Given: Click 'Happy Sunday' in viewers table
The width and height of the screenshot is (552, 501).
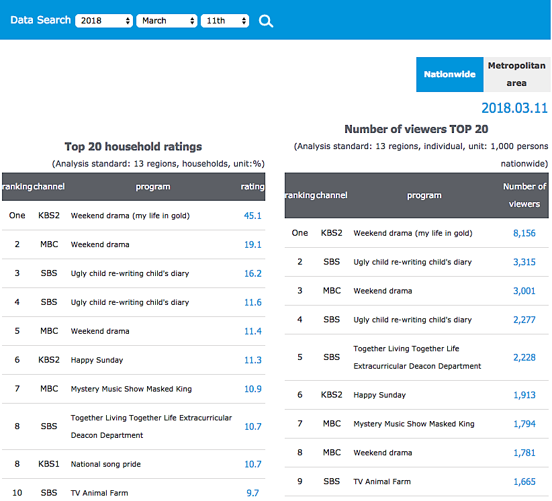Looking at the screenshot, I should coord(379,395).
